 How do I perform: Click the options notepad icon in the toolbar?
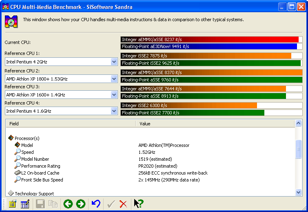pos(13,204)
